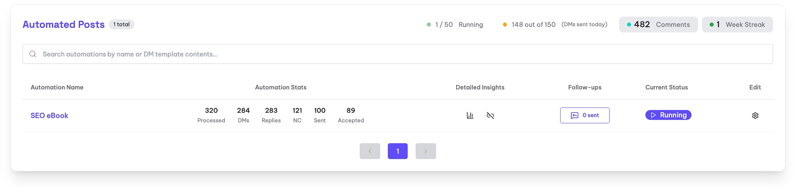
Task: Click the 148 out of 150 DMs indicator
Action: tap(555, 25)
